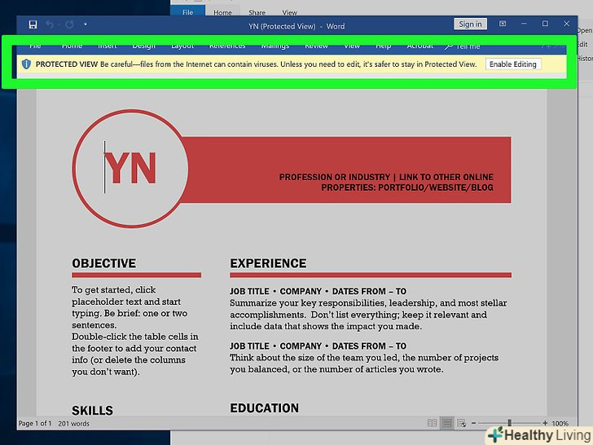Image resolution: width=593 pixels, height=445 pixels.
Task: Click the 100% zoom level indicator
Action: (560, 423)
